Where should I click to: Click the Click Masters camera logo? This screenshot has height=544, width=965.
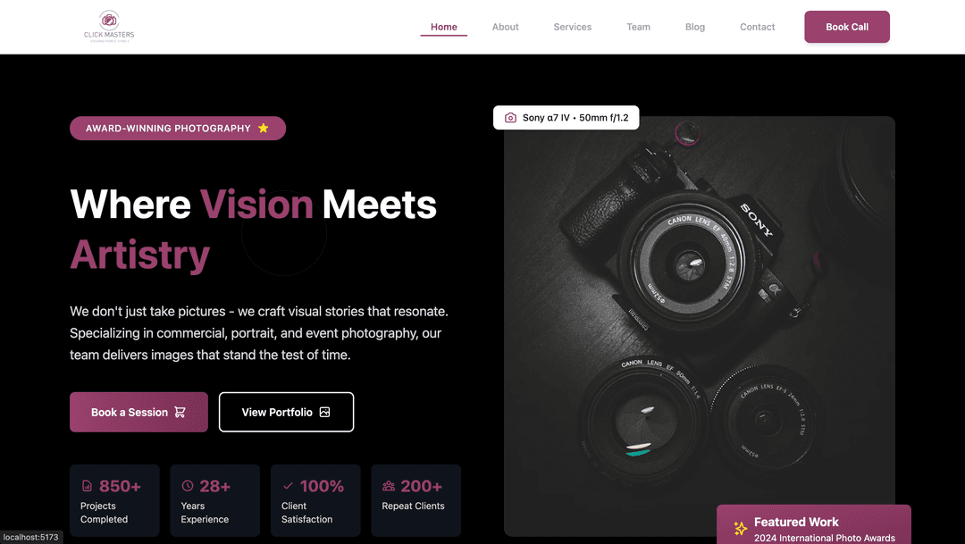click(x=109, y=27)
